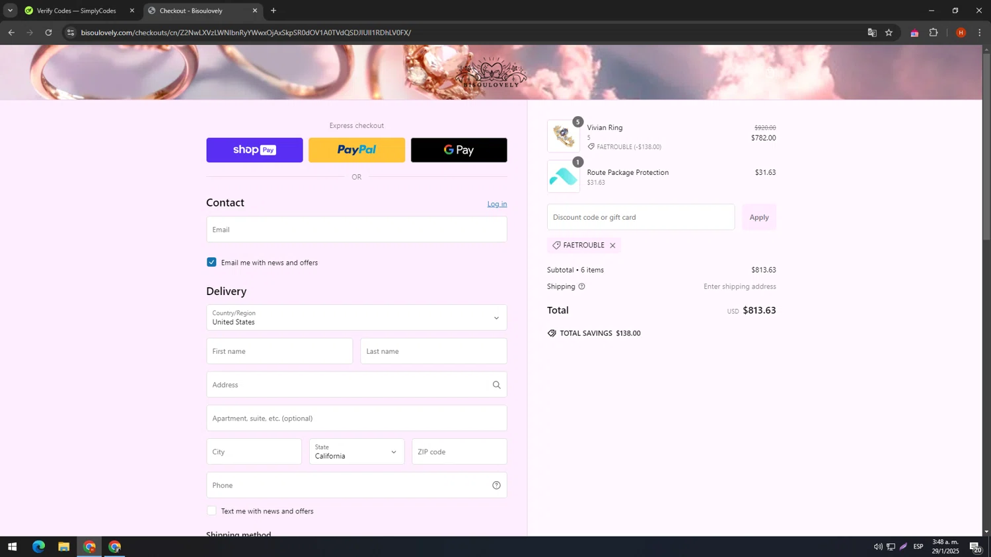
Task: Go back to the previous page
Action: pos(11,32)
